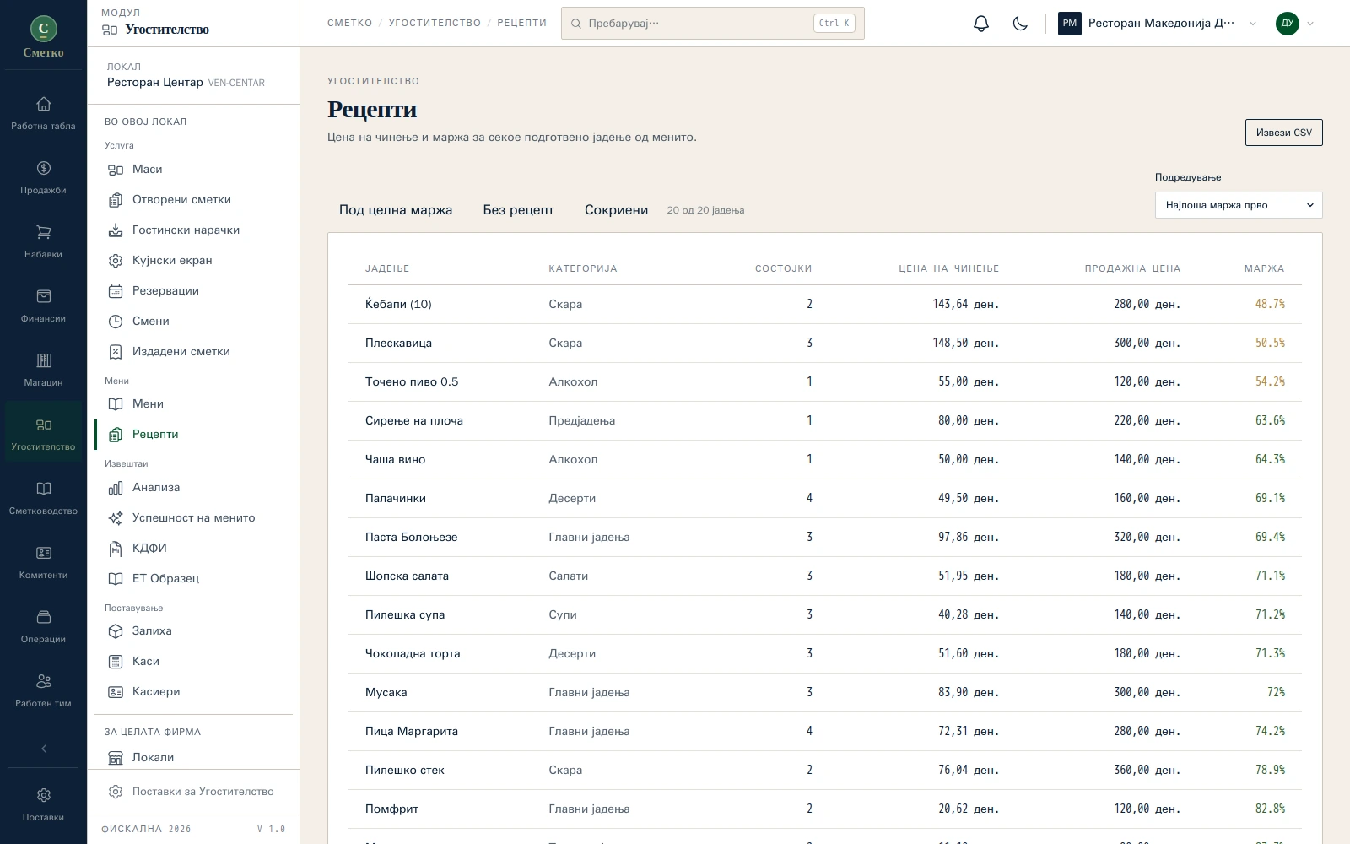Open Сметководство book icon
Viewport: 1350px width, 844px height.
(43, 489)
